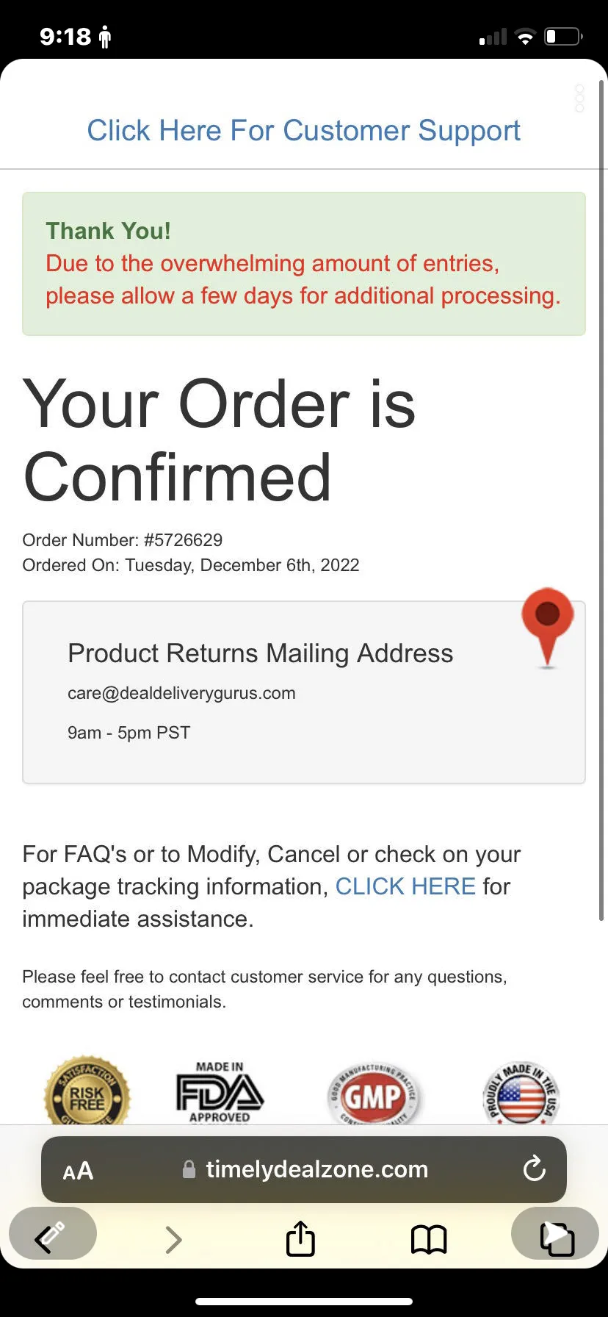Image resolution: width=608 pixels, height=1317 pixels.
Task: Tap the Made in FDA Approved logo
Action: (x=220, y=1091)
